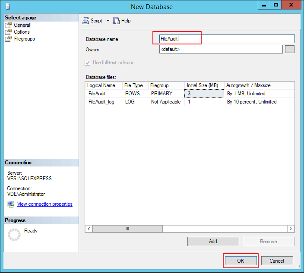Click the connection properties icon
Screen dimensions: 304x273
pos(11,204)
